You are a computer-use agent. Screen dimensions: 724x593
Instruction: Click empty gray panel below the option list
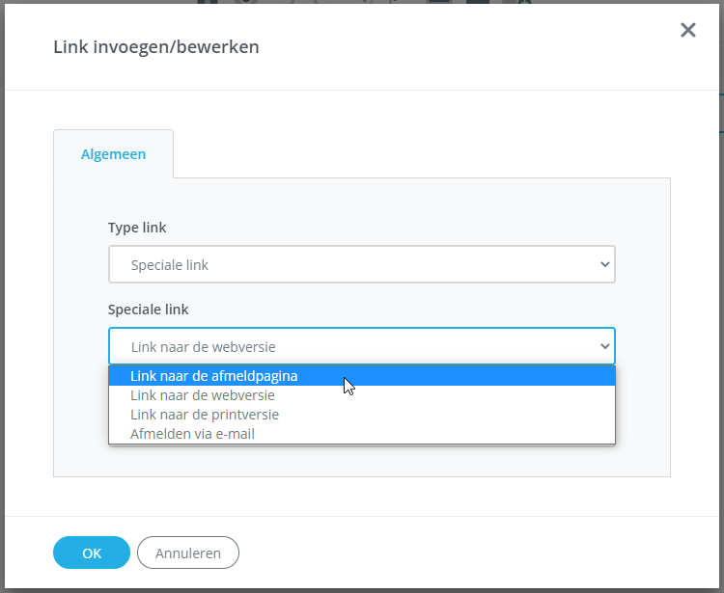pos(362,461)
